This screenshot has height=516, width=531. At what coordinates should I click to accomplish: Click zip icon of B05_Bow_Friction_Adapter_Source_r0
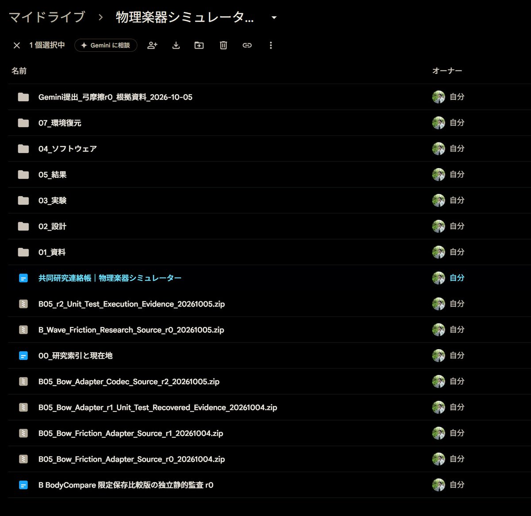23,459
